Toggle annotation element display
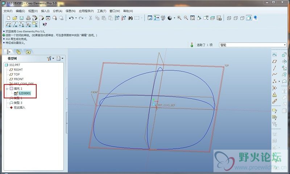This screenshot has height=174, width=290. pos(35,24)
